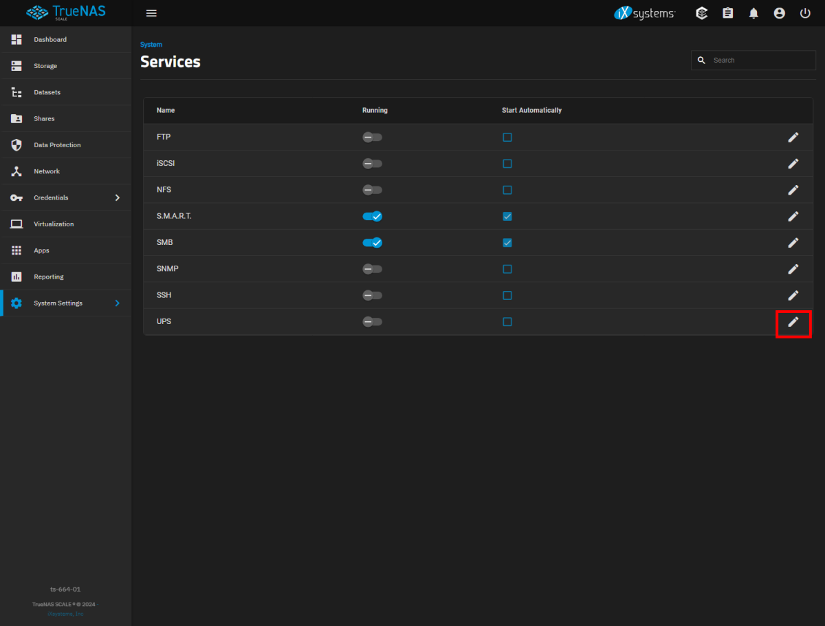The height and width of the screenshot is (626, 825).
Task: Open Reporting in the sidebar
Action: pyautogui.click(x=65, y=277)
